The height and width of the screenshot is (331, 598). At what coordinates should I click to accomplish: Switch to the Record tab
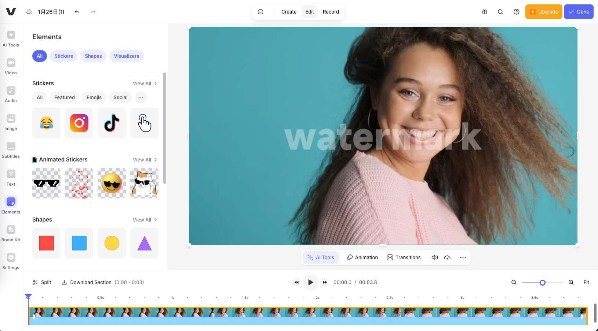[330, 12]
